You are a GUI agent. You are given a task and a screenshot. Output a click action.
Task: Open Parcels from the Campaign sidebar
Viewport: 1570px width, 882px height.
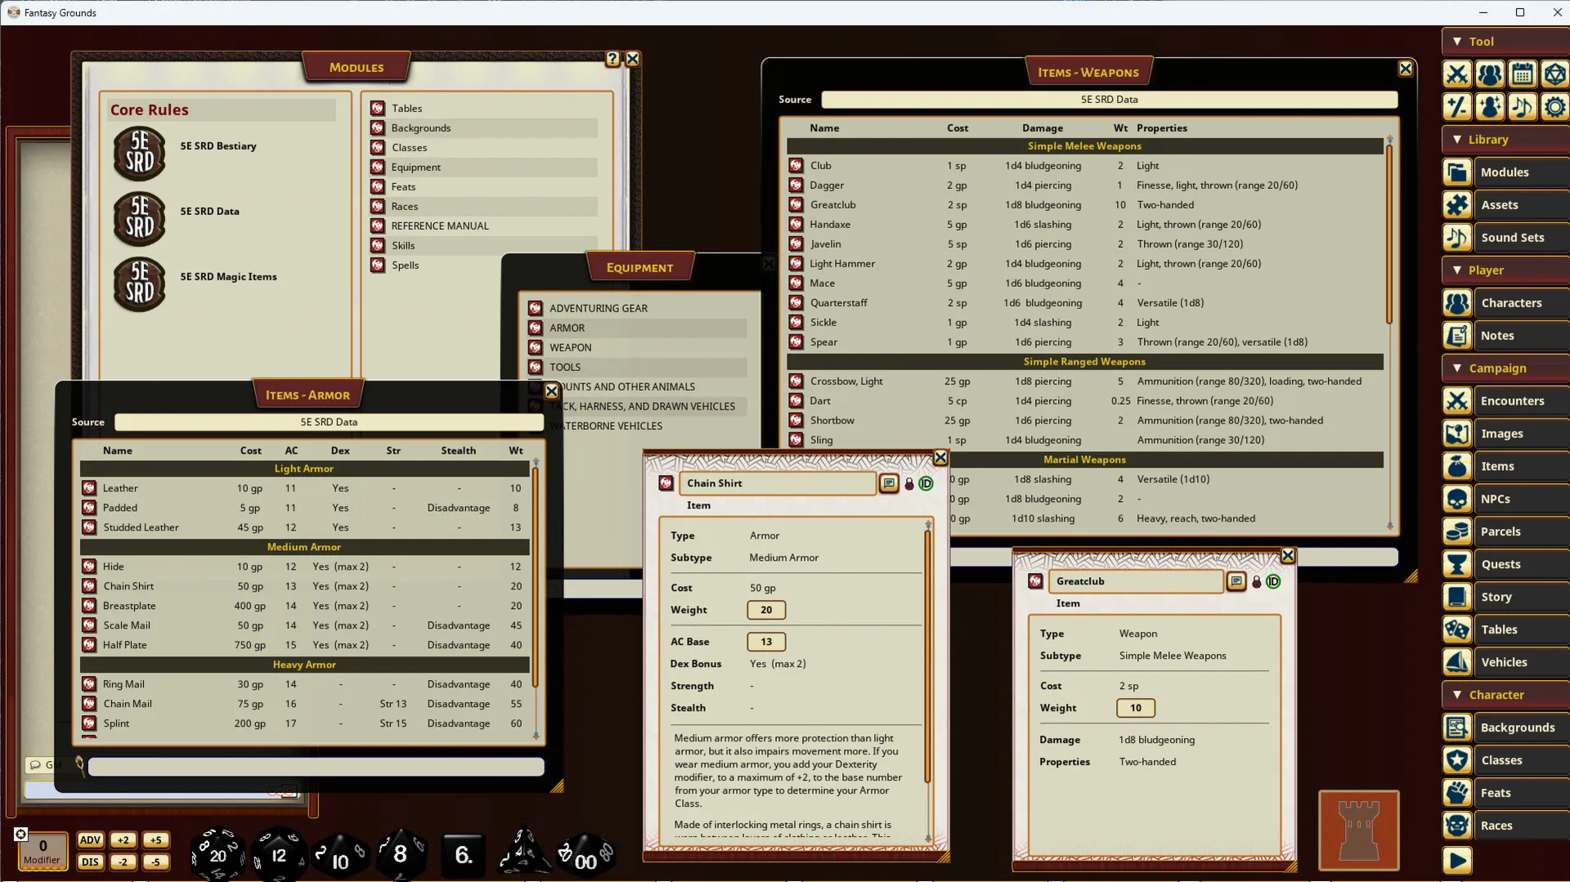click(1505, 532)
